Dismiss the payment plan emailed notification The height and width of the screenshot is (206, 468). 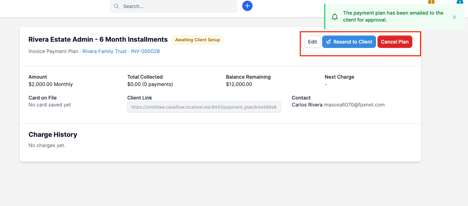[x=454, y=17]
